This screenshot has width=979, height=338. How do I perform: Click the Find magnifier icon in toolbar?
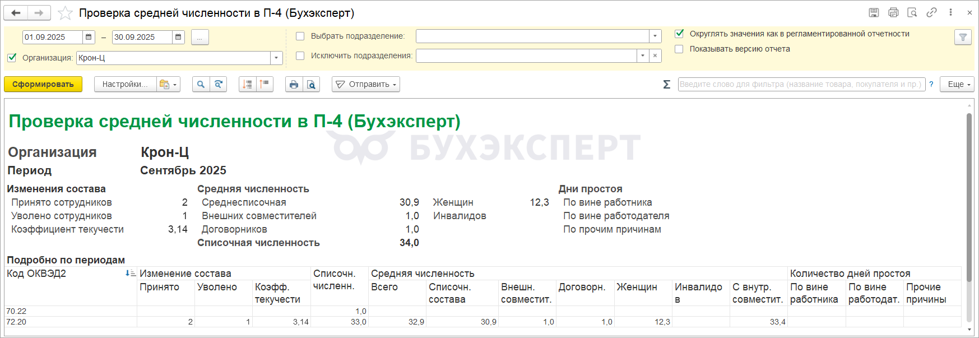coord(201,84)
